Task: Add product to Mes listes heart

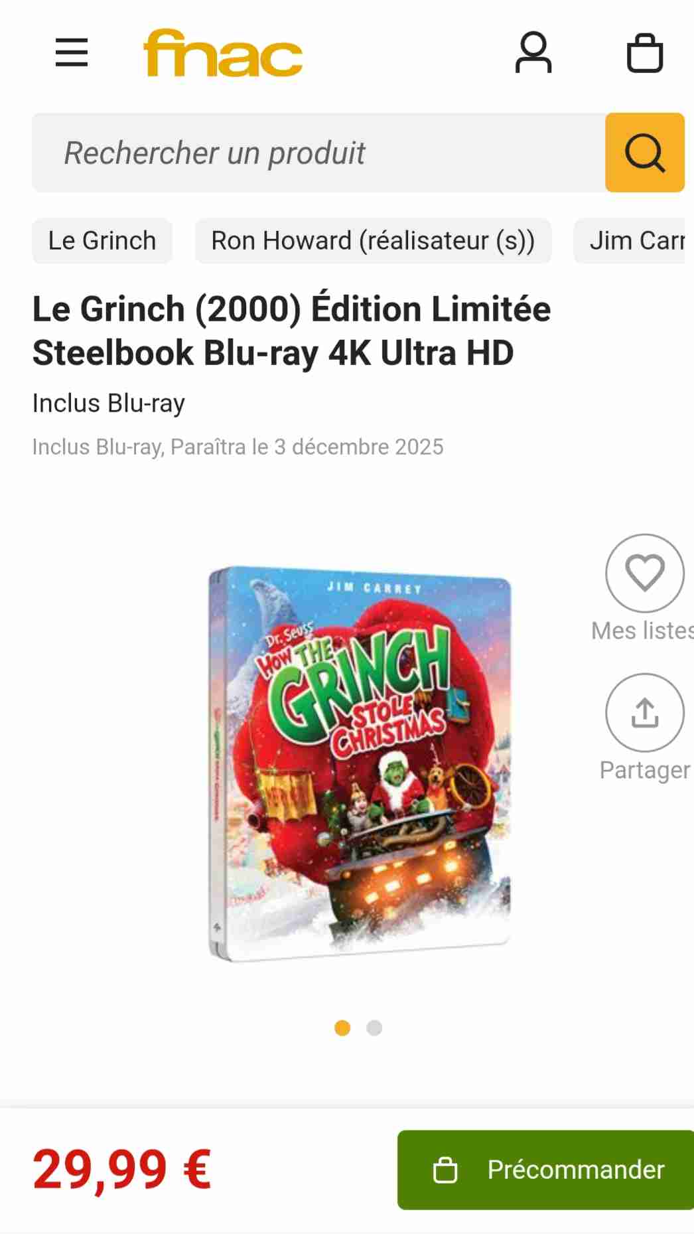Action: [645, 573]
